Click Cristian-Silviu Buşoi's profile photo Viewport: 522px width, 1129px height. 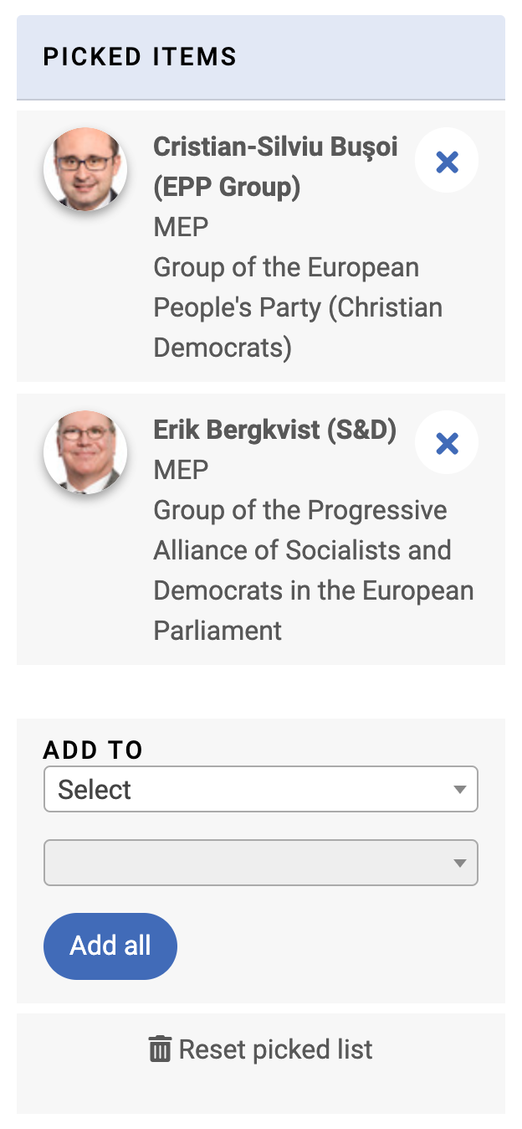click(x=85, y=168)
